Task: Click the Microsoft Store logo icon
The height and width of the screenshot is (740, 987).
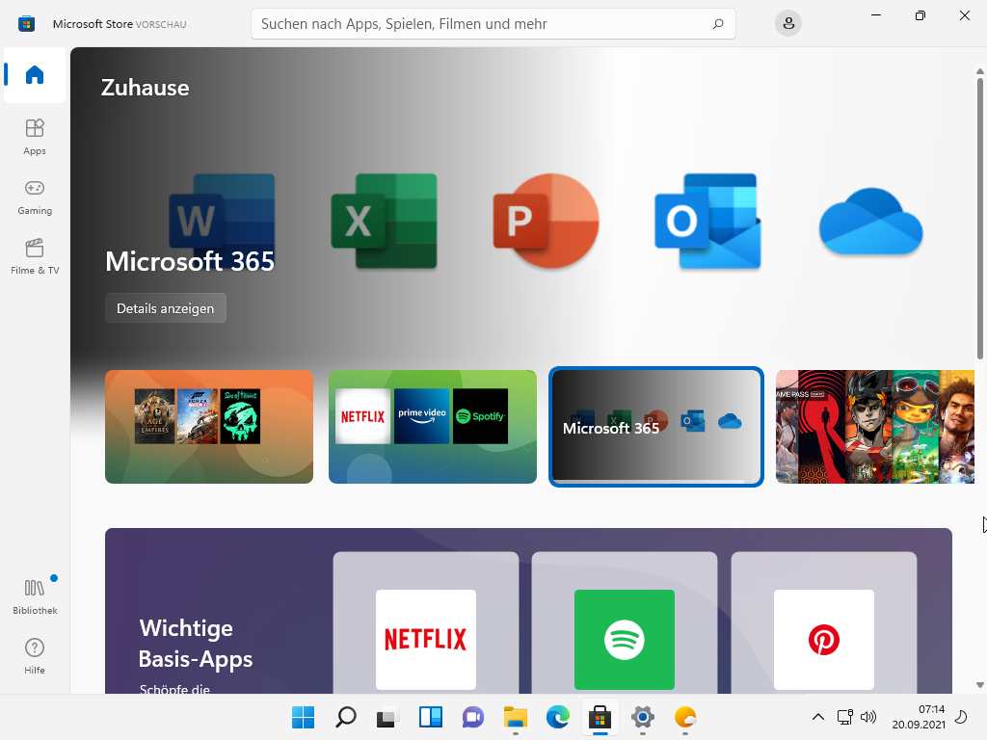Action: [x=26, y=24]
